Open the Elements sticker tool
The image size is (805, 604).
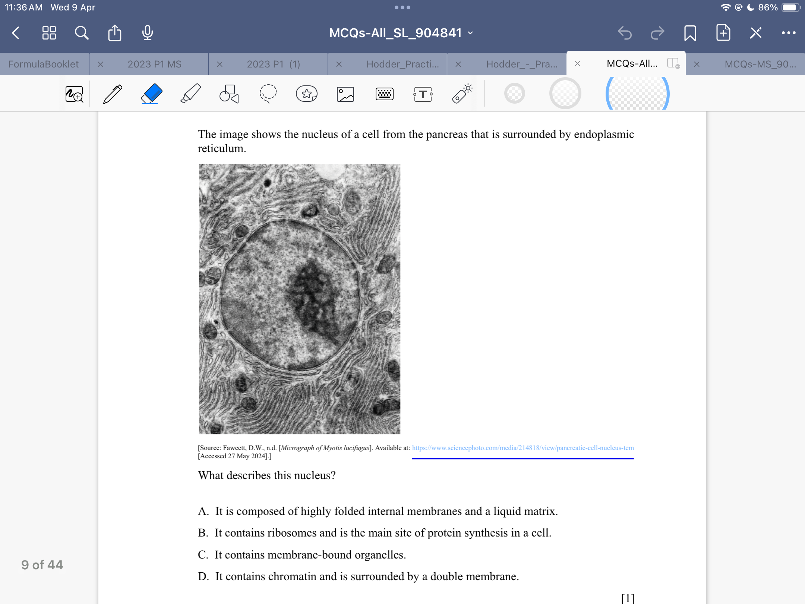point(307,94)
